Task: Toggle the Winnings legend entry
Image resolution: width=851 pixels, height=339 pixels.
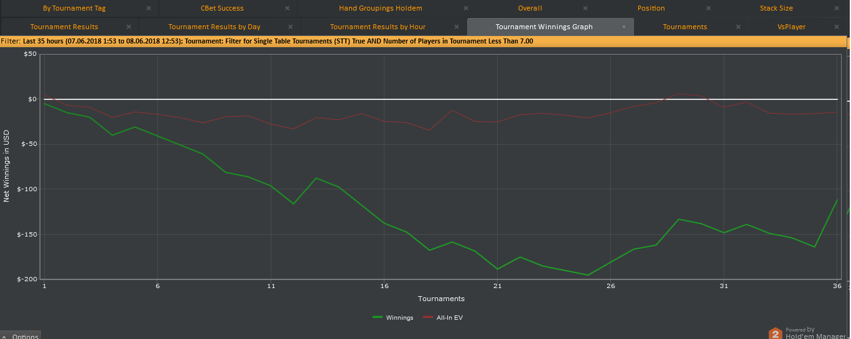Action: [x=393, y=317]
